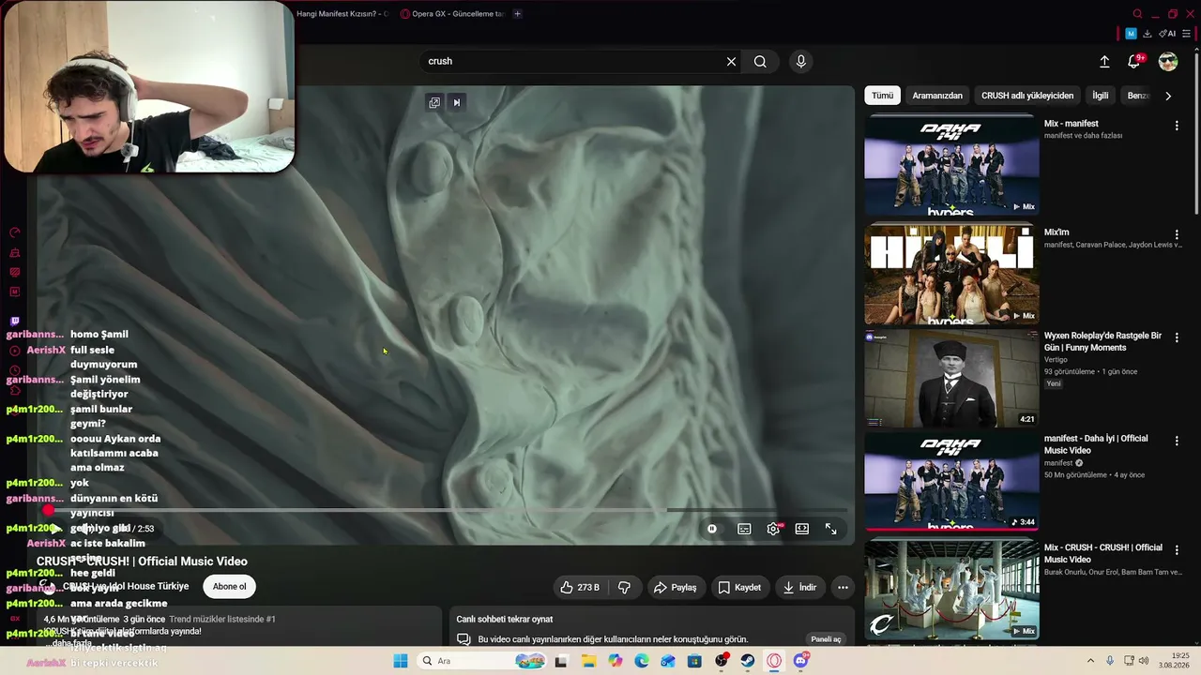1201x675 pixels.
Task: Open manifest - Daha İyi video title
Action: pyautogui.click(x=1096, y=444)
